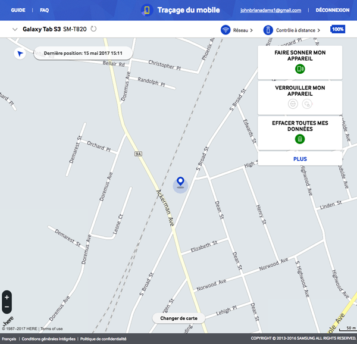Click the Randolph Pl street label
Image resolution: width=357 pixels, height=344 pixels.
151,82
